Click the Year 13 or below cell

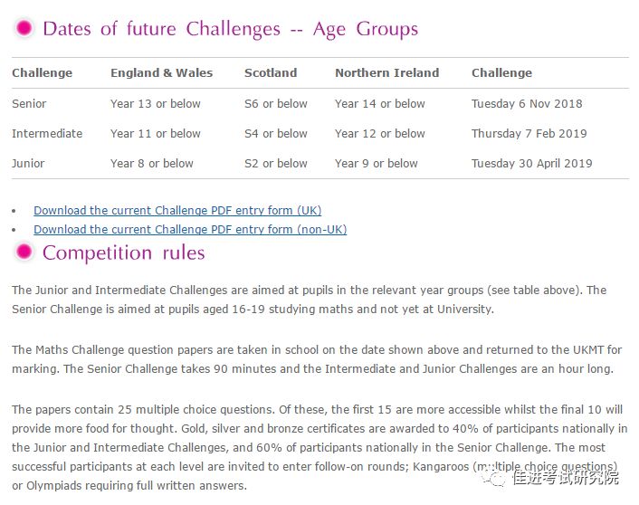[156, 103]
